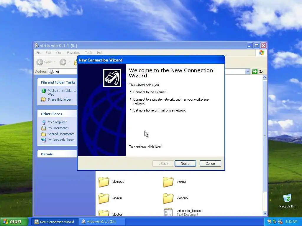Click Next in the New Connection Wizard

tap(185, 164)
